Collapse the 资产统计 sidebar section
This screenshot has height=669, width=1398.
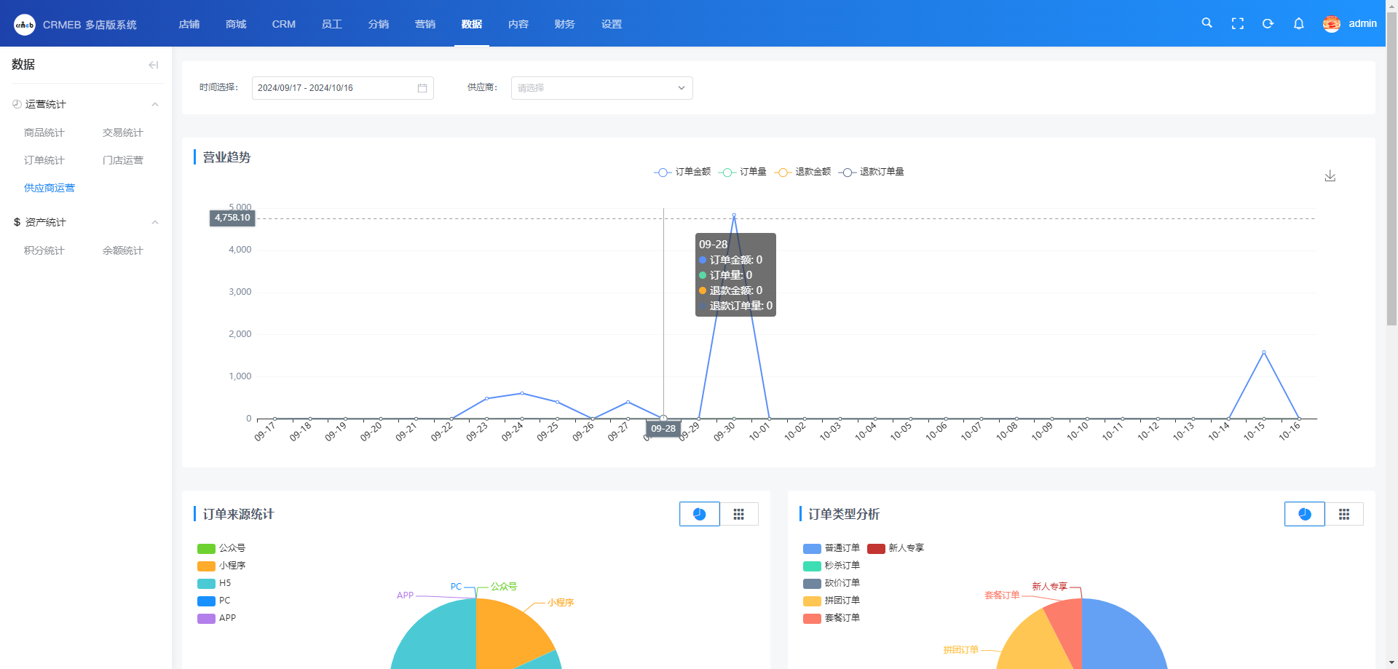154,222
